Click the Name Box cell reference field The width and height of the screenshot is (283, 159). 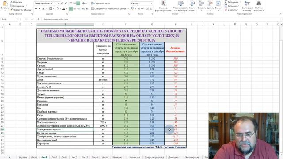click(x=8, y=19)
